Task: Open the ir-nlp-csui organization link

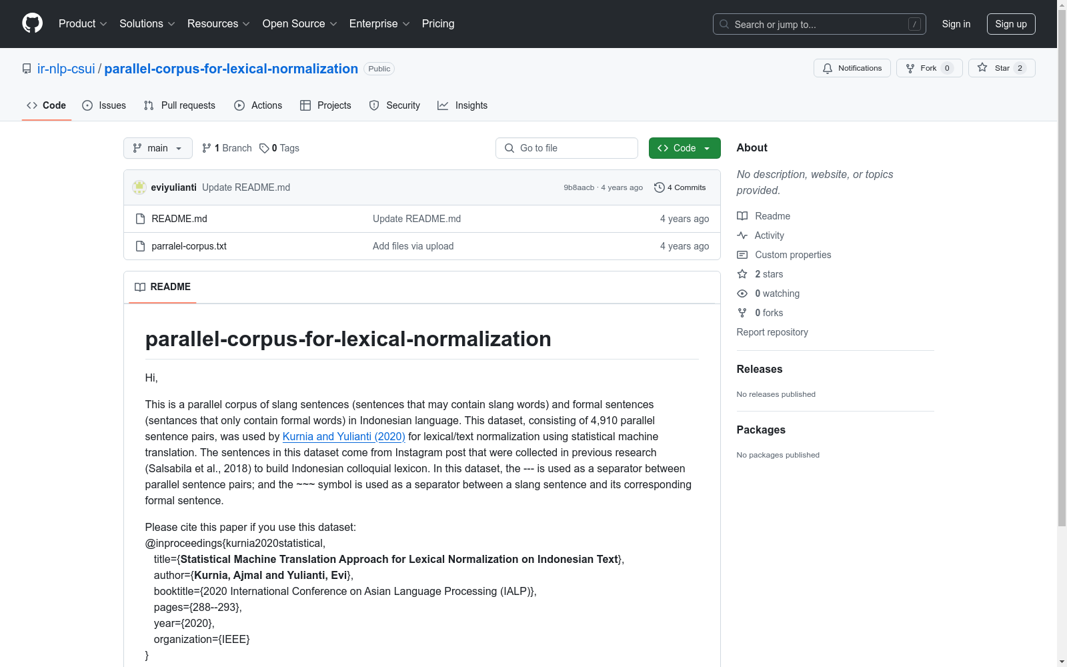Action: coord(66,69)
